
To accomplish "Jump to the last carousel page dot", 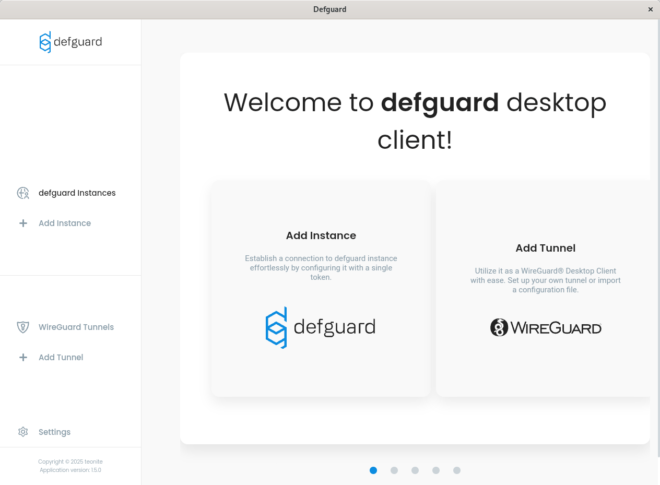I will coord(457,470).
